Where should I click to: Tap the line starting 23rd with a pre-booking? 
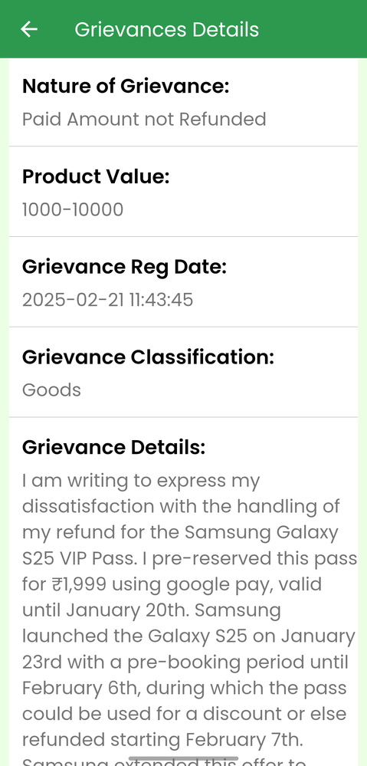185,662
